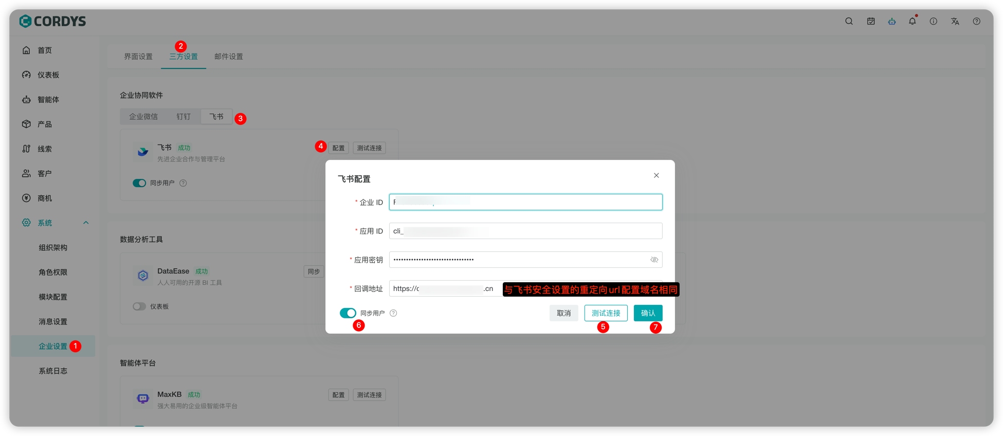Click the 智能体平台 section heading
The width and height of the screenshot is (1003, 436).
tap(138, 362)
